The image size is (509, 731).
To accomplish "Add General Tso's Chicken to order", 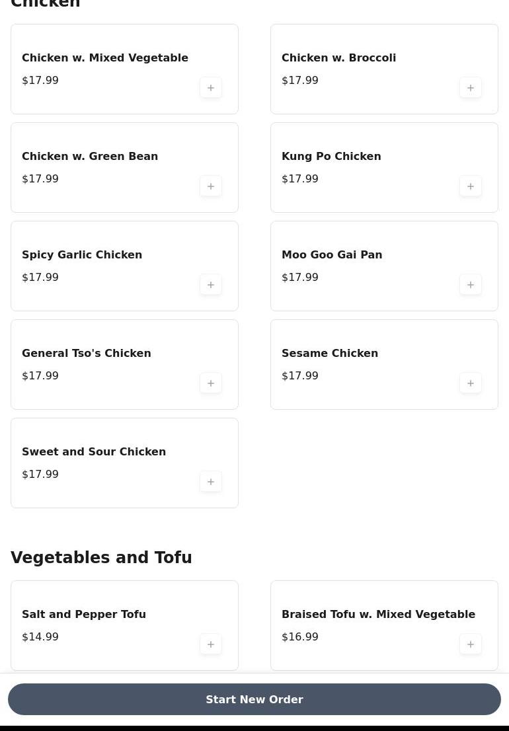I will [x=211, y=383].
